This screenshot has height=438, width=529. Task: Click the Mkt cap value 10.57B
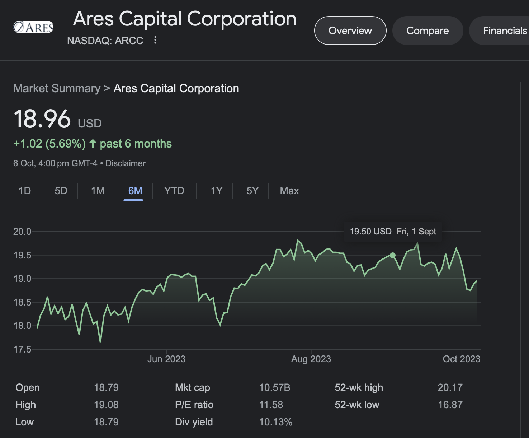275,388
